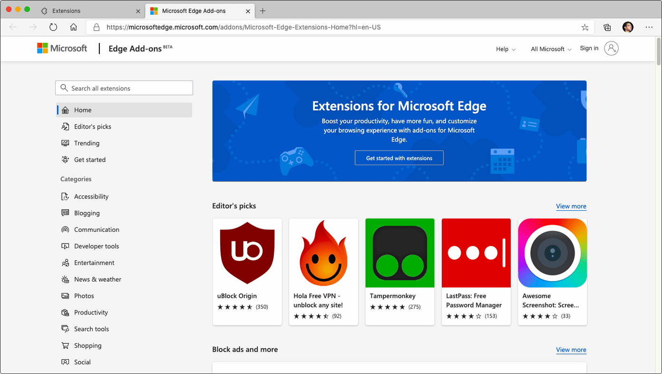Reload the page with the refresh icon
The width and height of the screenshot is (662, 374).
(53, 27)
